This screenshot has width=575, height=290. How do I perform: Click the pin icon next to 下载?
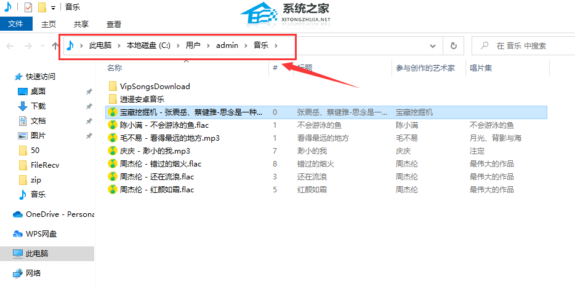point(89,106)
